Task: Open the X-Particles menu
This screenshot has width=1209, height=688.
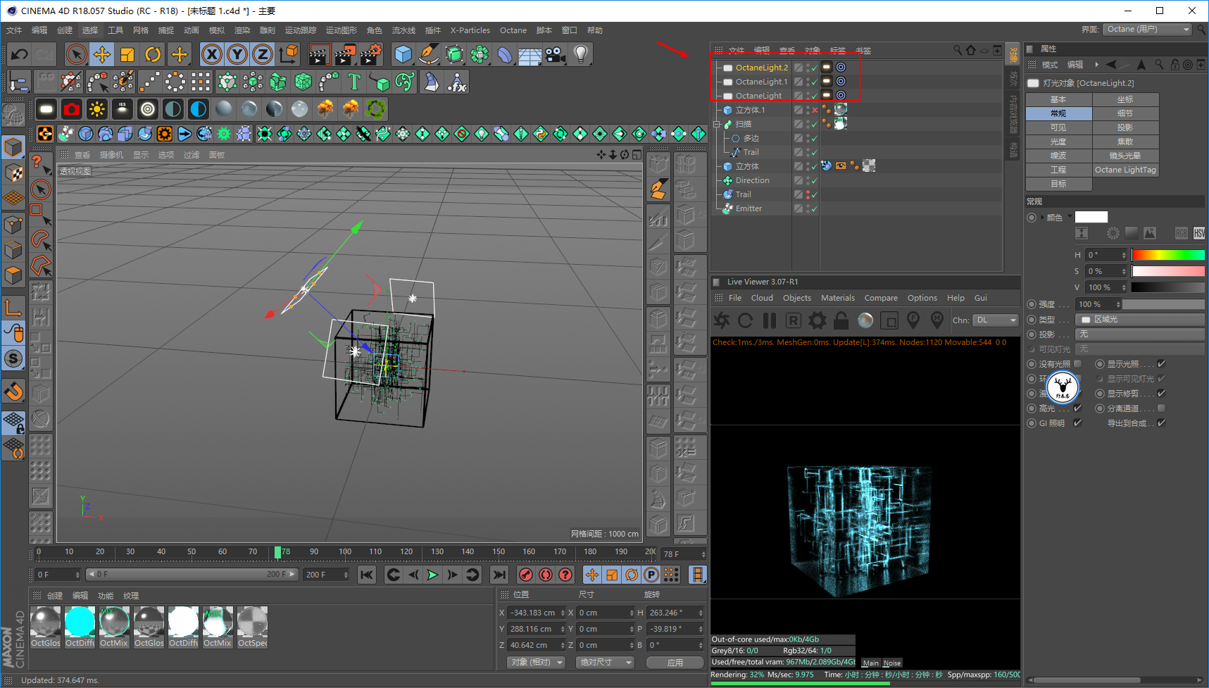Action: click(x=470, y=30)
